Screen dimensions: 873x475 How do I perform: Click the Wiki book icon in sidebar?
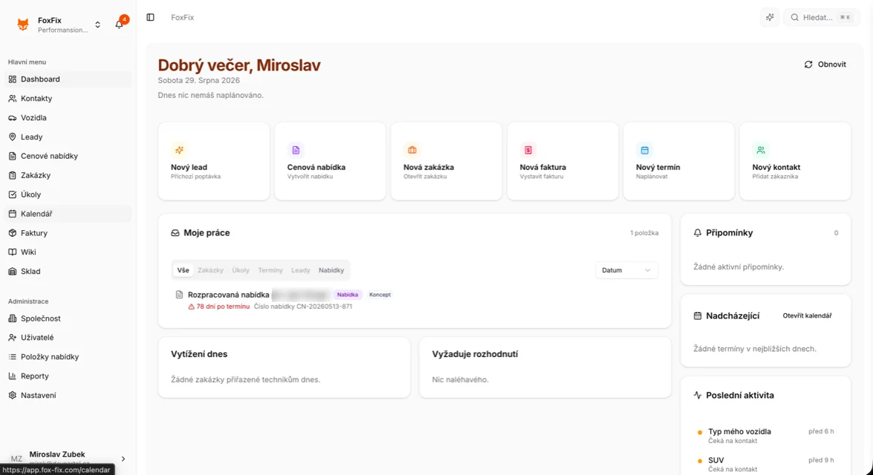12,252
